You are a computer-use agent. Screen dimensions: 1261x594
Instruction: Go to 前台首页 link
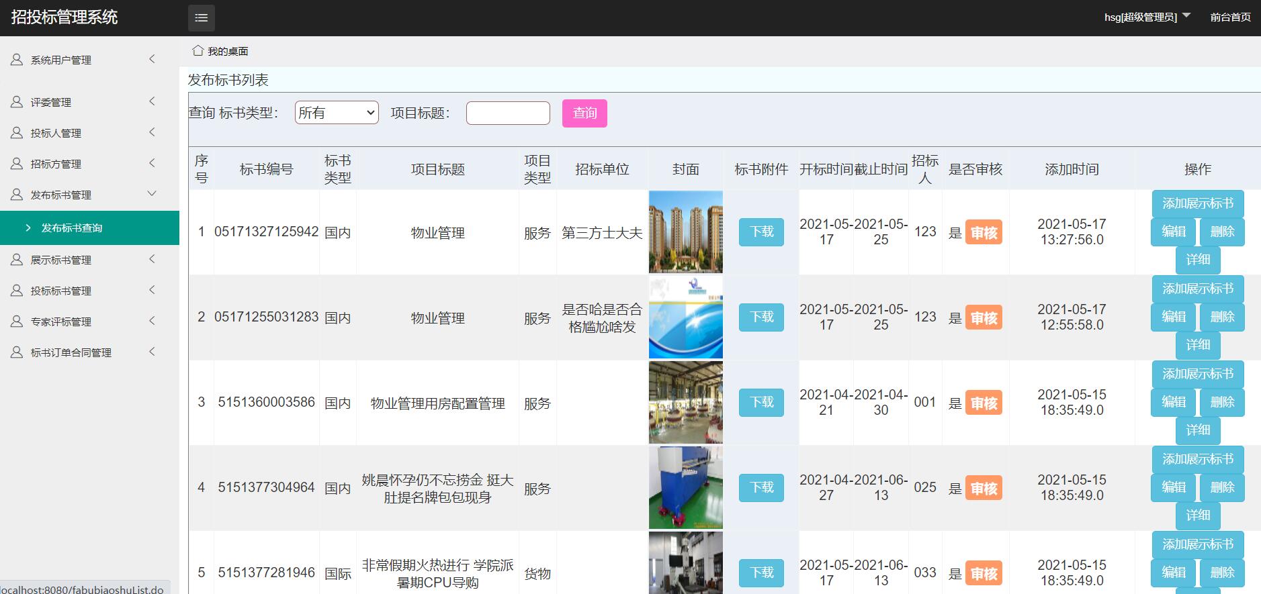pyautogui.click(x=1230, y=17)
